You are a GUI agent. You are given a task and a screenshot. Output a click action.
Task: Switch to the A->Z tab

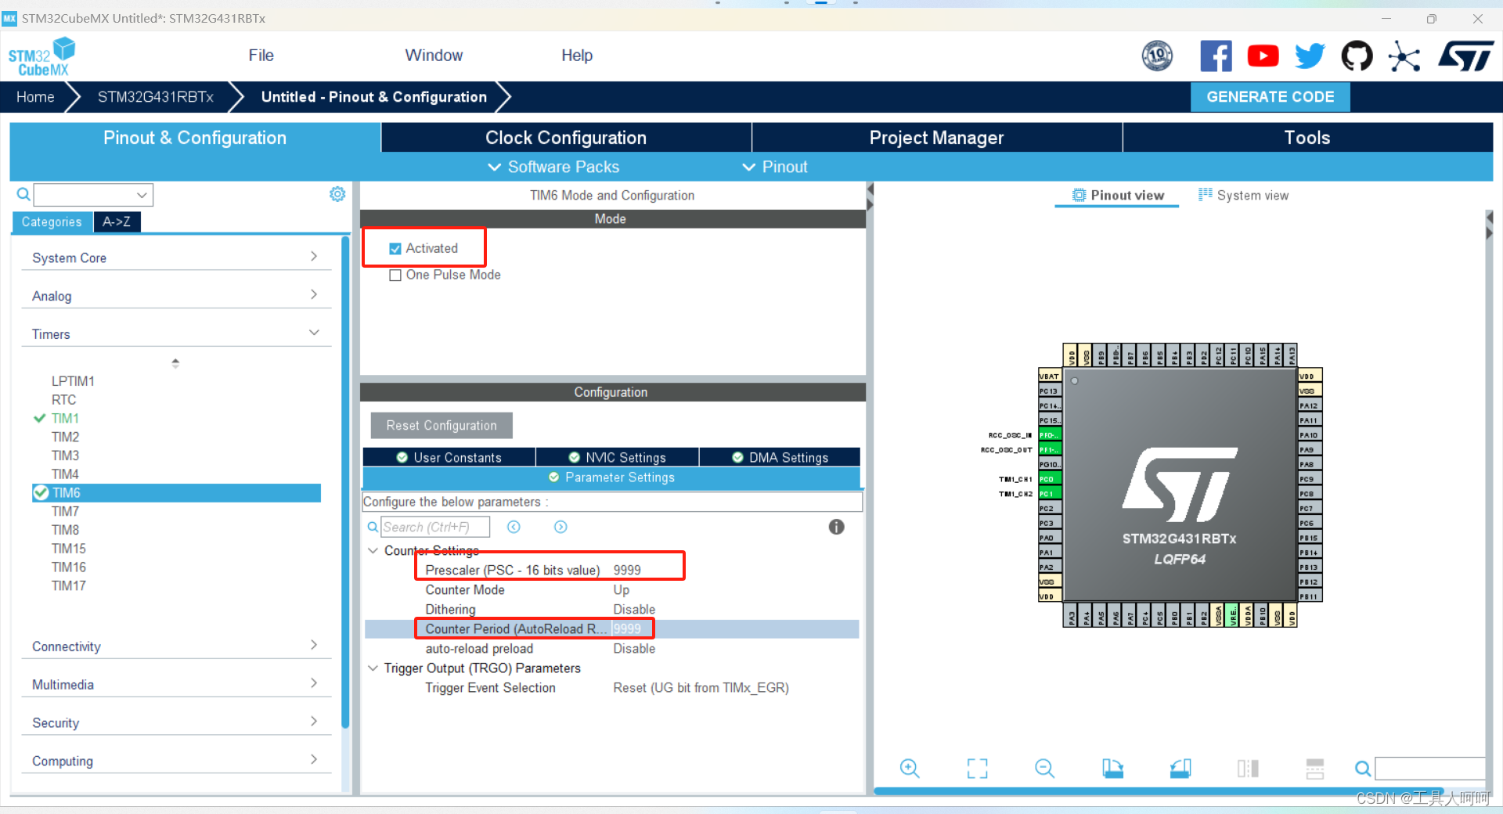tap(117, 222)
